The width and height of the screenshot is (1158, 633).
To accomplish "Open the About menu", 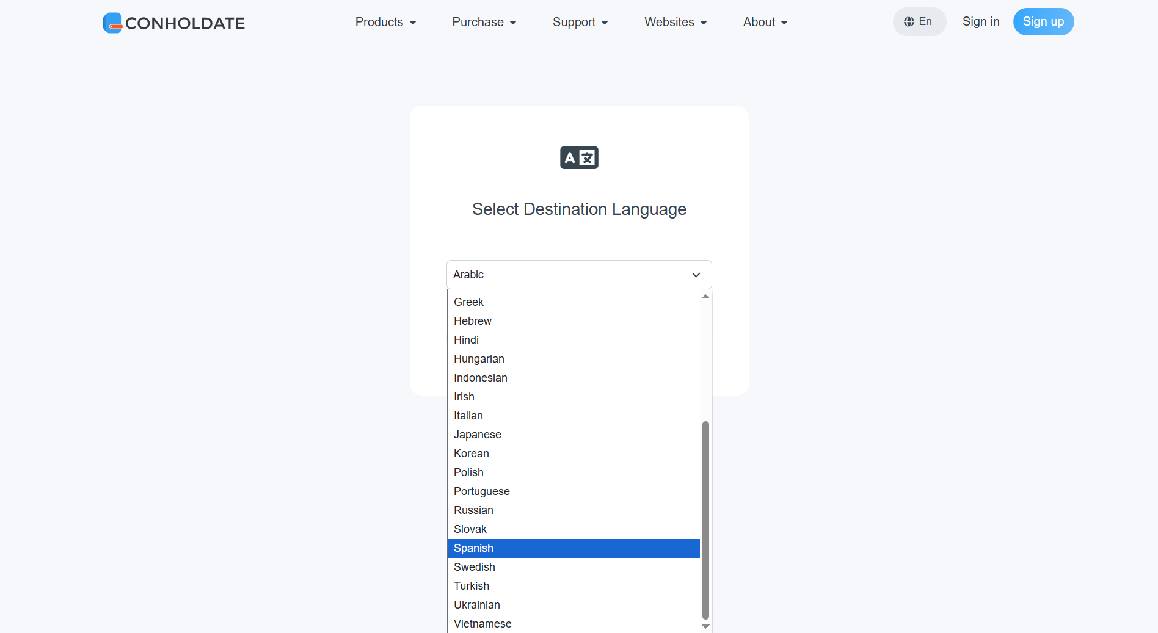I will (765, 22).
